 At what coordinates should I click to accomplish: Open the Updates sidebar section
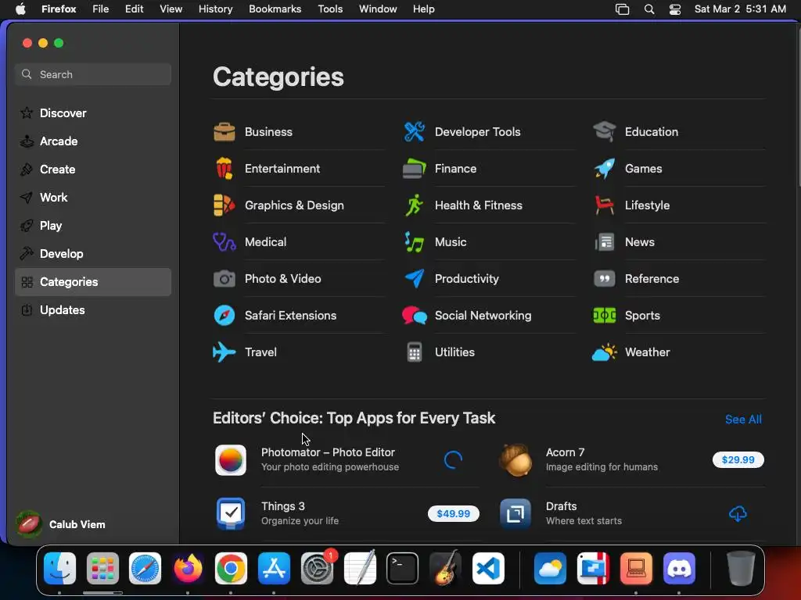pos(93,309)
